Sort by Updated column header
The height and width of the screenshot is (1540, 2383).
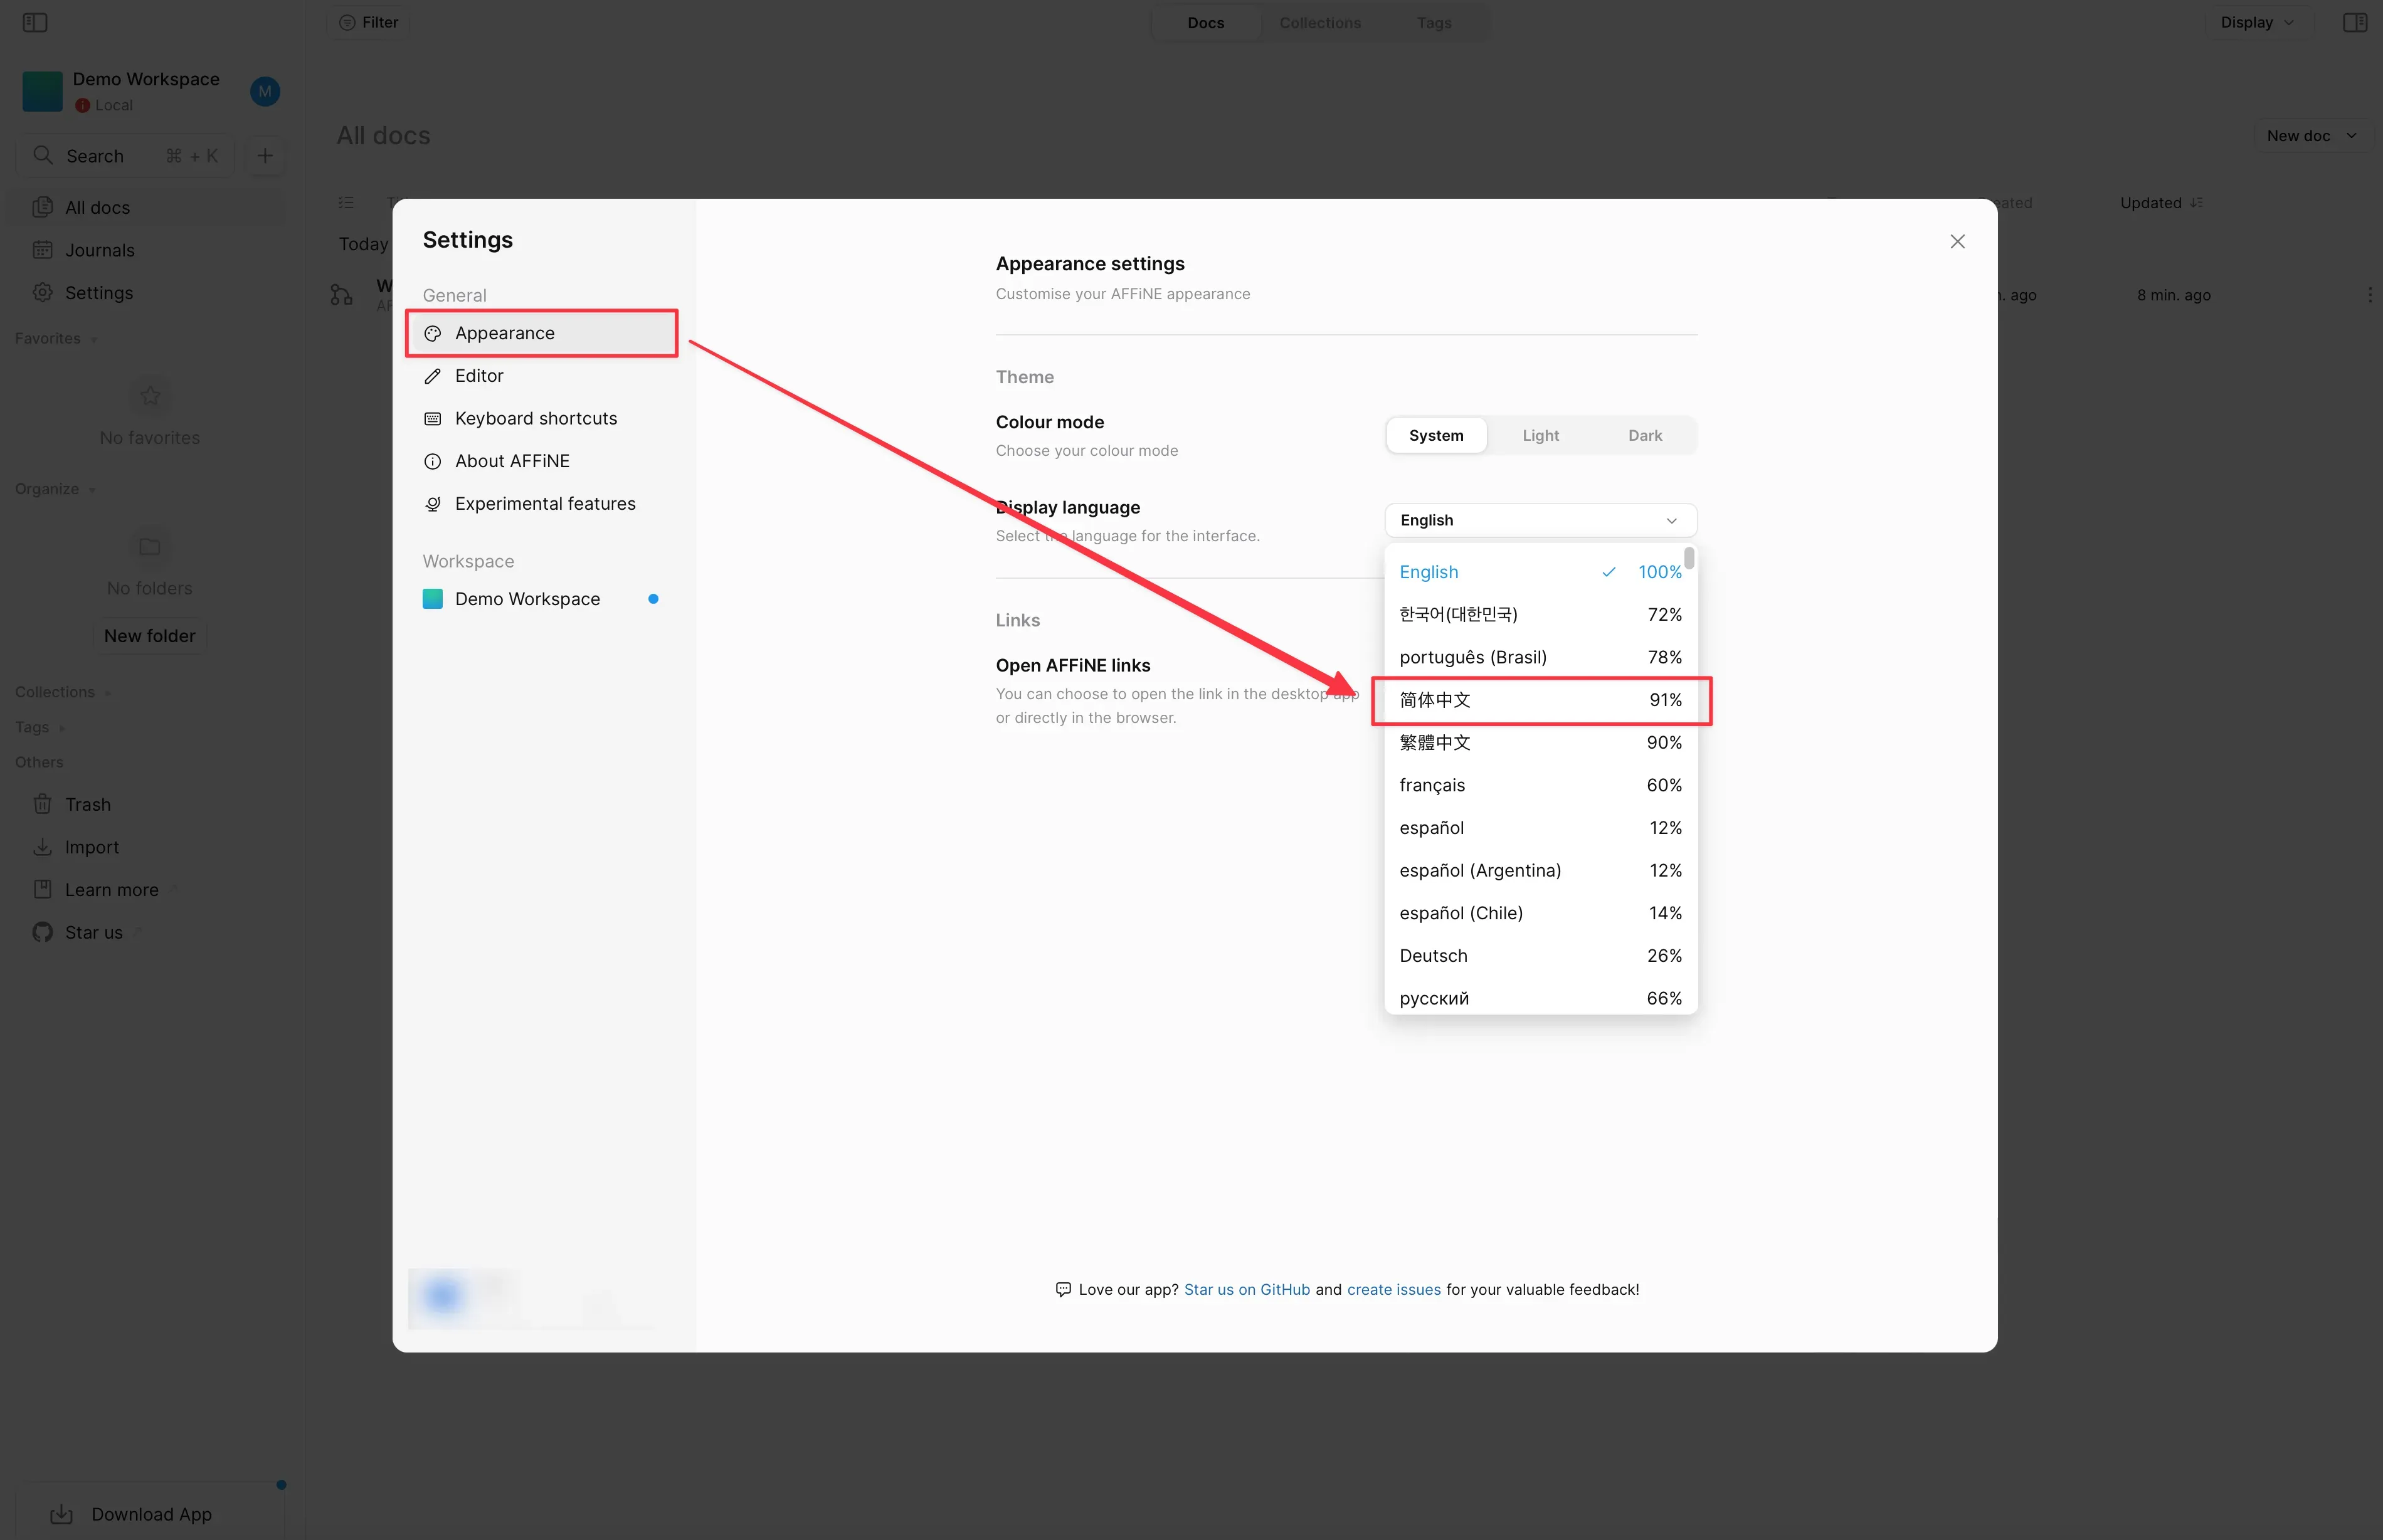(x=2161, y=203)
